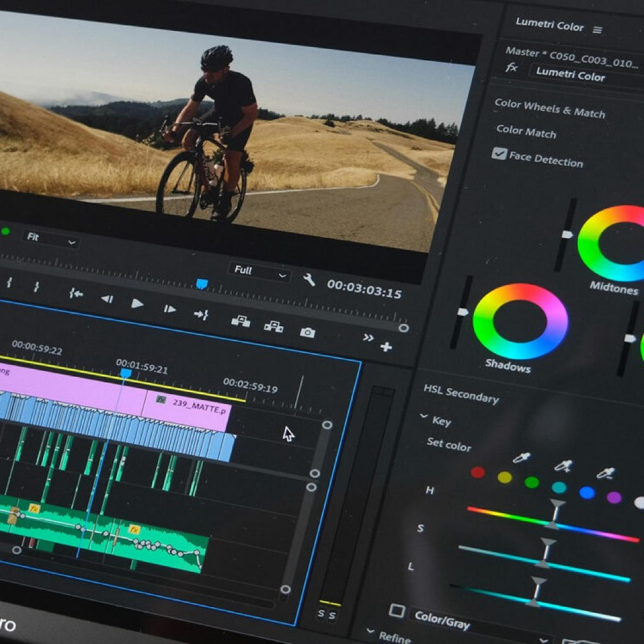
Task: Open the Lumetri Color panel menu icon
Action: point(597,30)
